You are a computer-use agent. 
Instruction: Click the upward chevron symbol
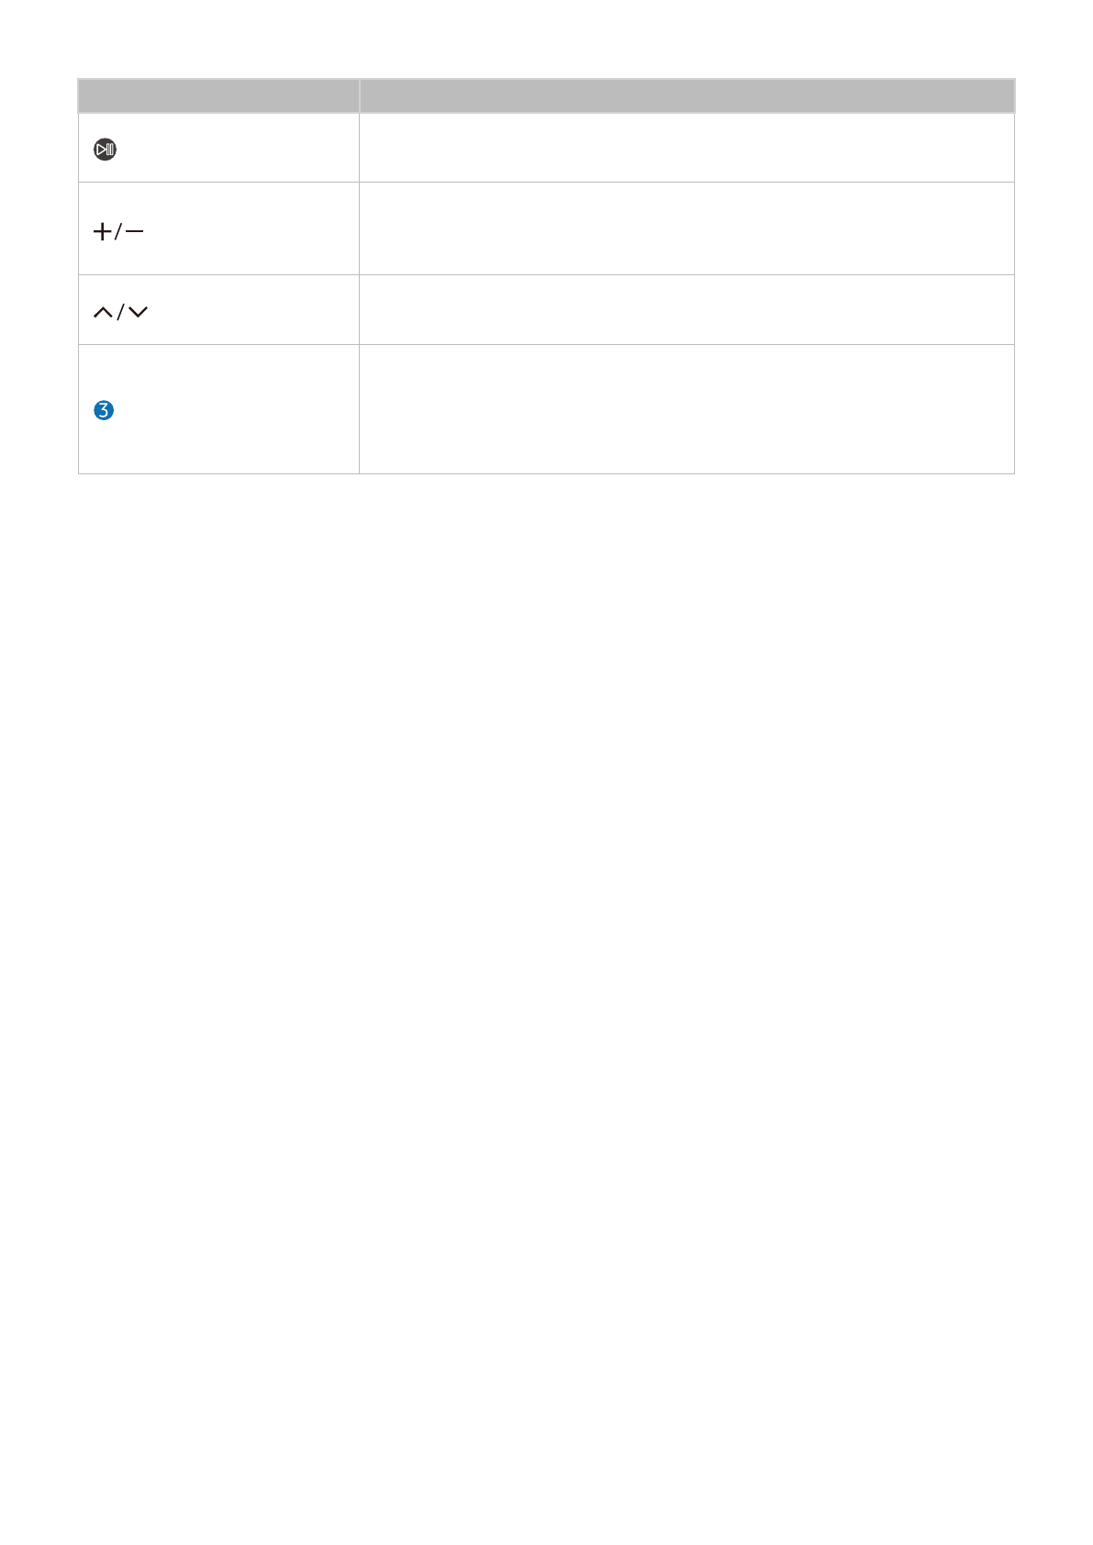[103, 313]
